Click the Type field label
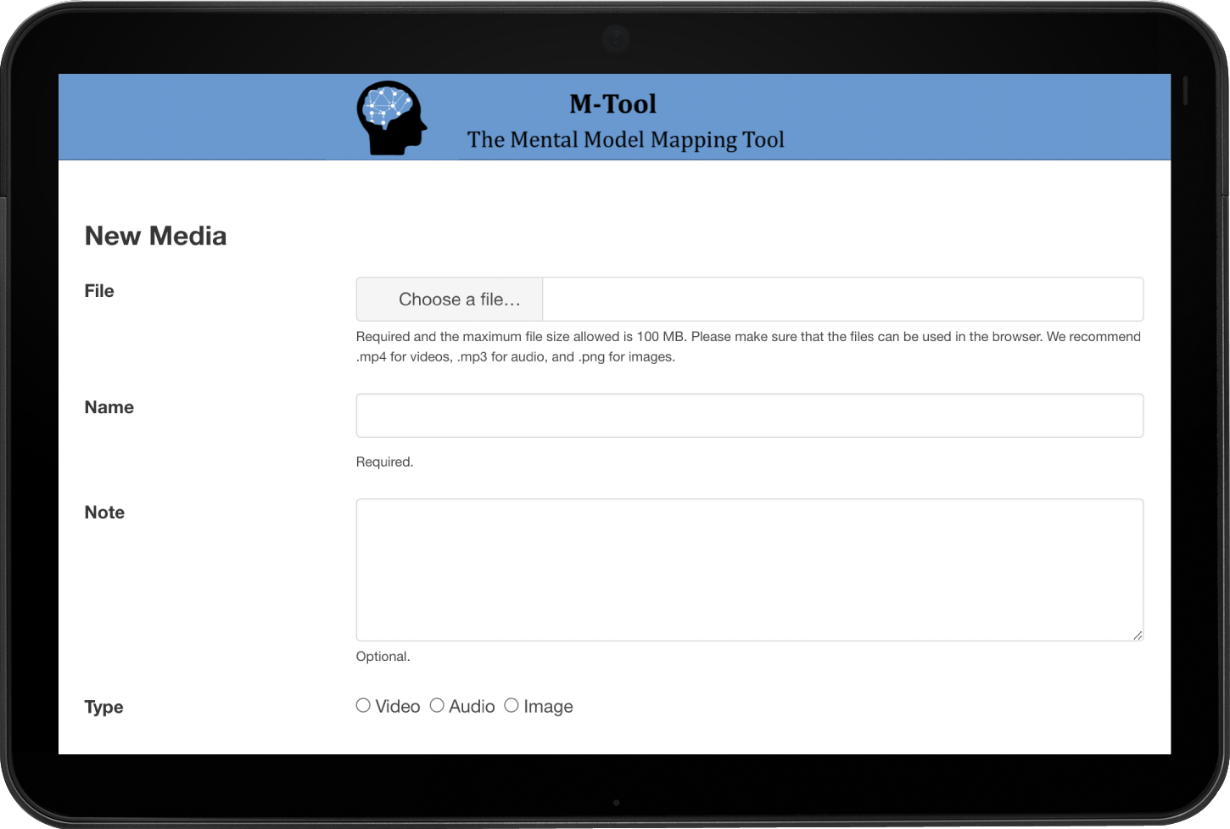Viewport: 1230px width, 829px height. coord(103,707)
